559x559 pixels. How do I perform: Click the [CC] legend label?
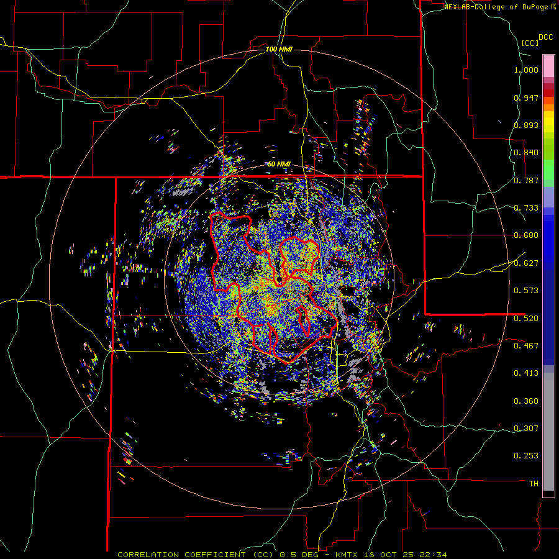pos(530,43)
